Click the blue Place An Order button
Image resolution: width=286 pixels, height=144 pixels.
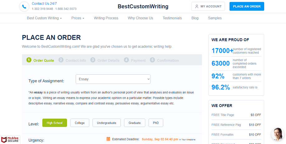247,7
